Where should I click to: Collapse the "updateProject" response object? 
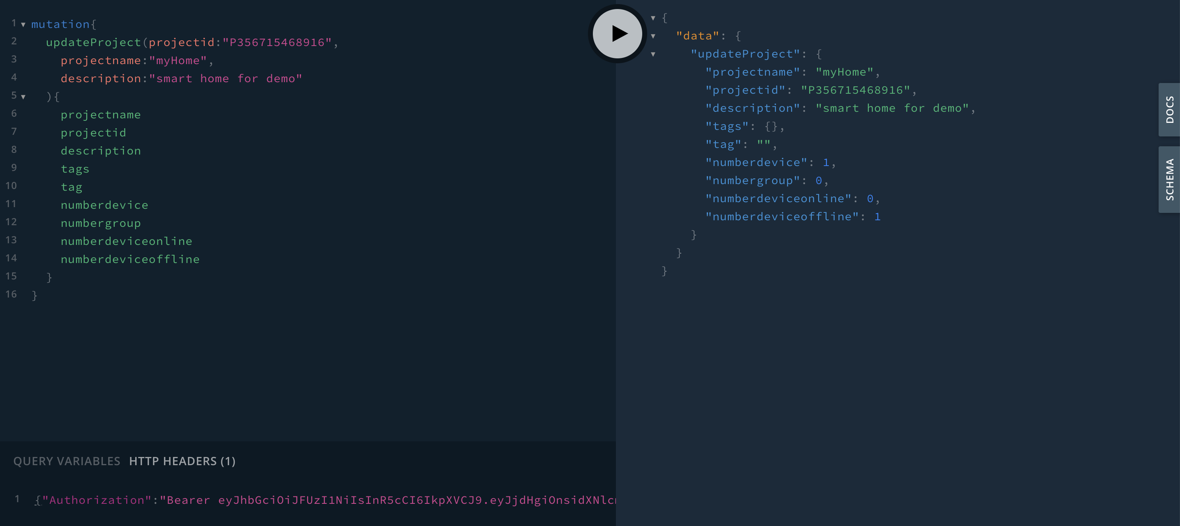653,55
